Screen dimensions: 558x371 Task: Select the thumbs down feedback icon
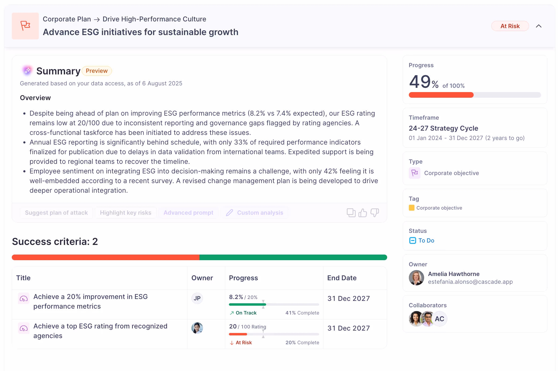[375, 213]
